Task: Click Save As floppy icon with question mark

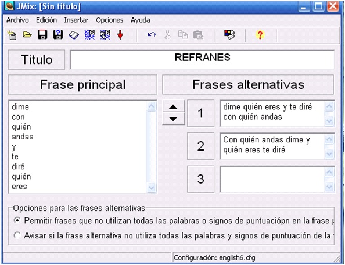Action: tap(58, 35)
